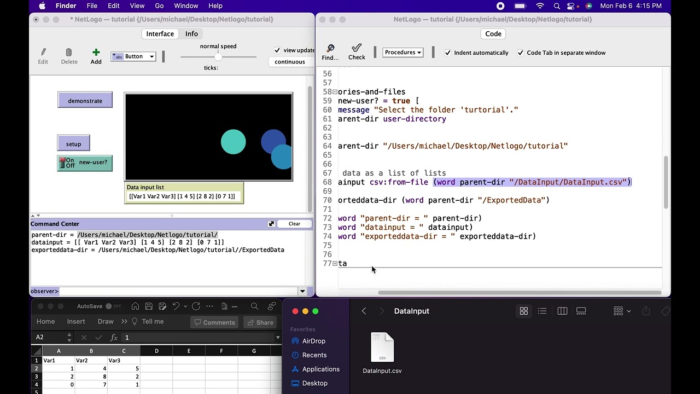Click the Check code checkmark icon
Image resolution: width=700 pixels, height=394 pixels.
(357, 49)
